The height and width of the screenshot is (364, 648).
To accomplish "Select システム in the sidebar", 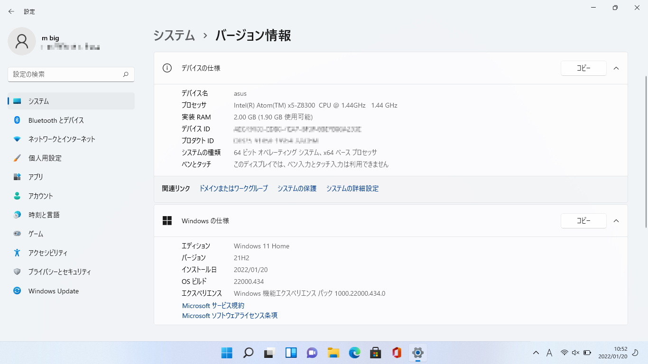I will tap(71, 101).
